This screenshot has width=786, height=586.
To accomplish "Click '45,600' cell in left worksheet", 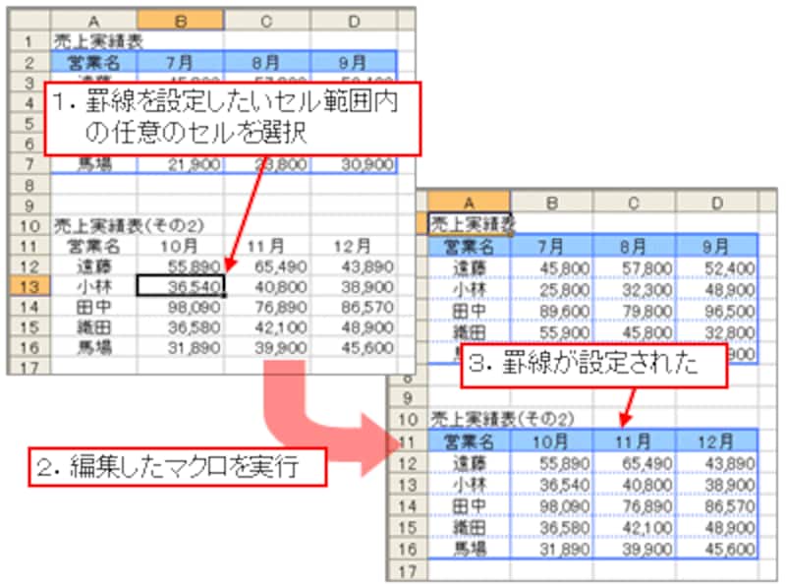I will [x=354, y=348].
